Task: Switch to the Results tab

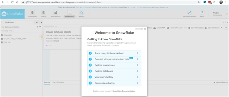Action: [47, 83]
